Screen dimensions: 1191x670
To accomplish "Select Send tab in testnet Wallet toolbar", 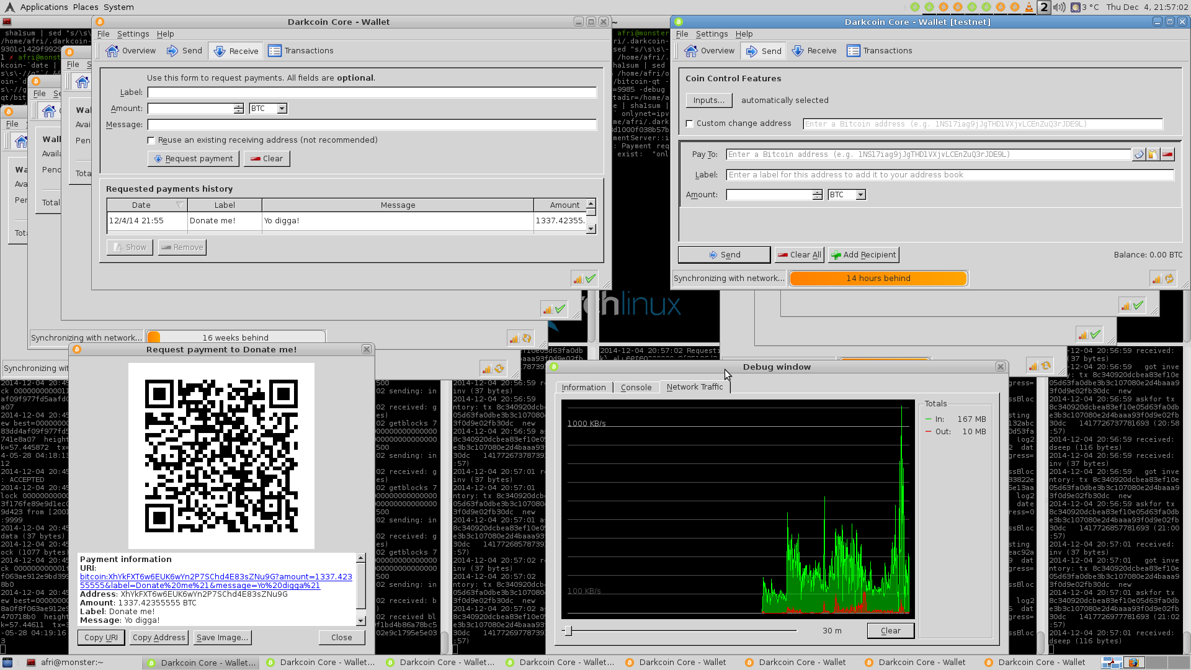I will pos(764,51).
